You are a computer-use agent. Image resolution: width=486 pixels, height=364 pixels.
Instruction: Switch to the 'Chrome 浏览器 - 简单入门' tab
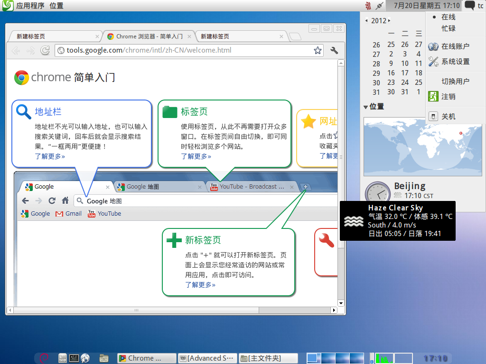tap(148, 36)
